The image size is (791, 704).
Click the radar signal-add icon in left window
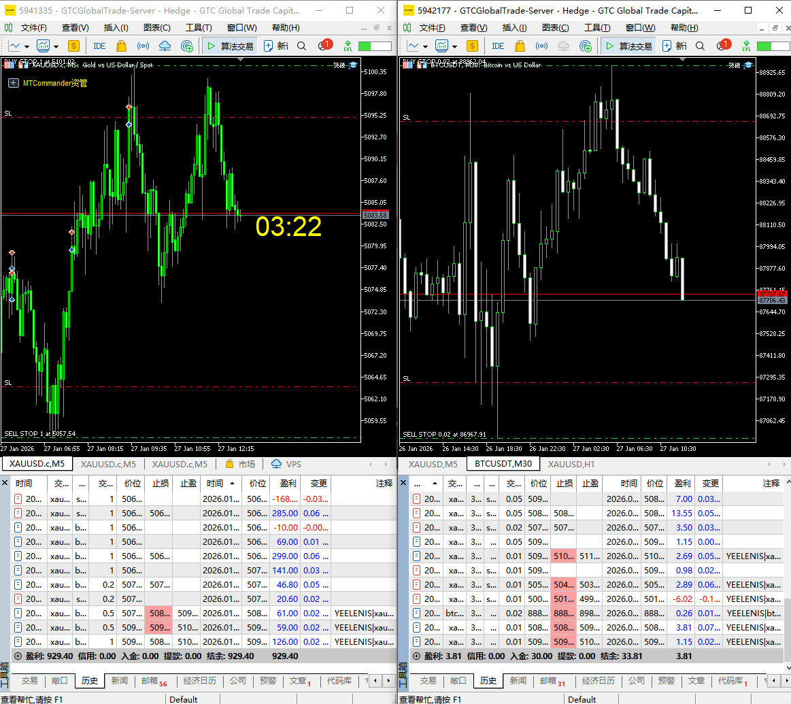point(187,46)
